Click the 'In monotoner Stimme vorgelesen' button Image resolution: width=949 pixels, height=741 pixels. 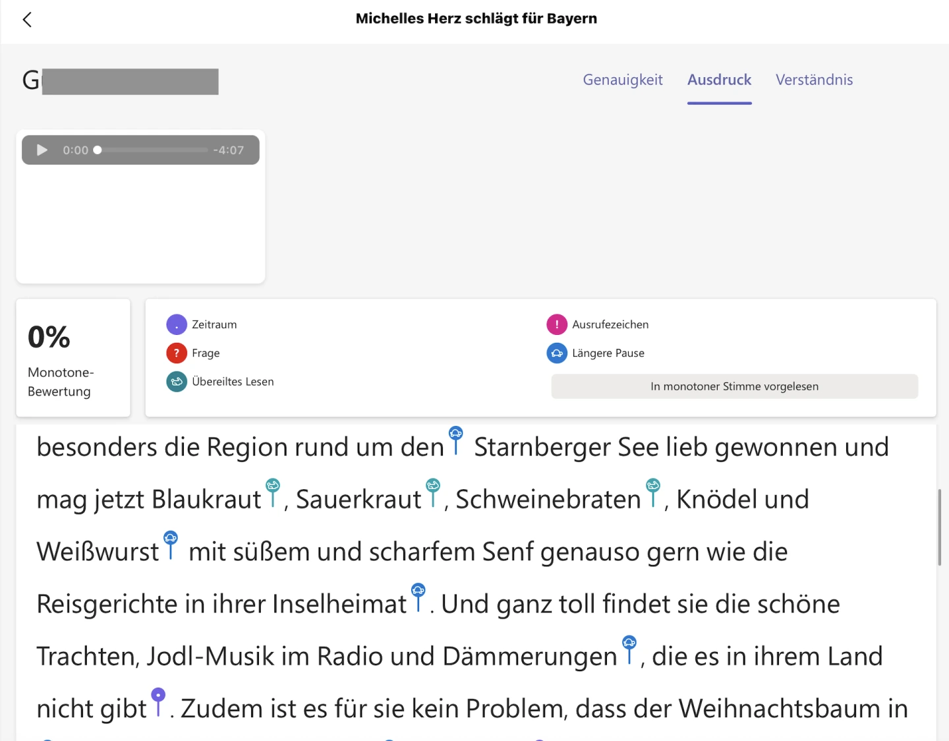pos(734,386)
